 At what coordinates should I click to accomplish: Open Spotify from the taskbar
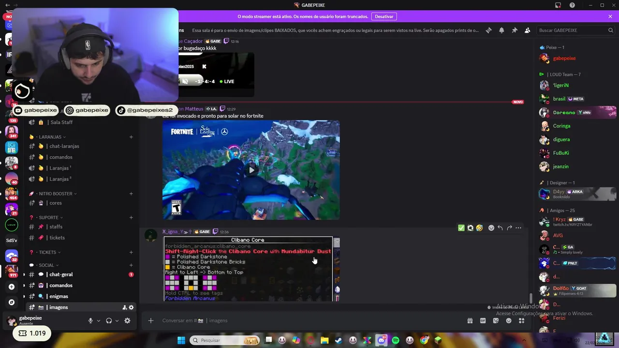[396, 340]
